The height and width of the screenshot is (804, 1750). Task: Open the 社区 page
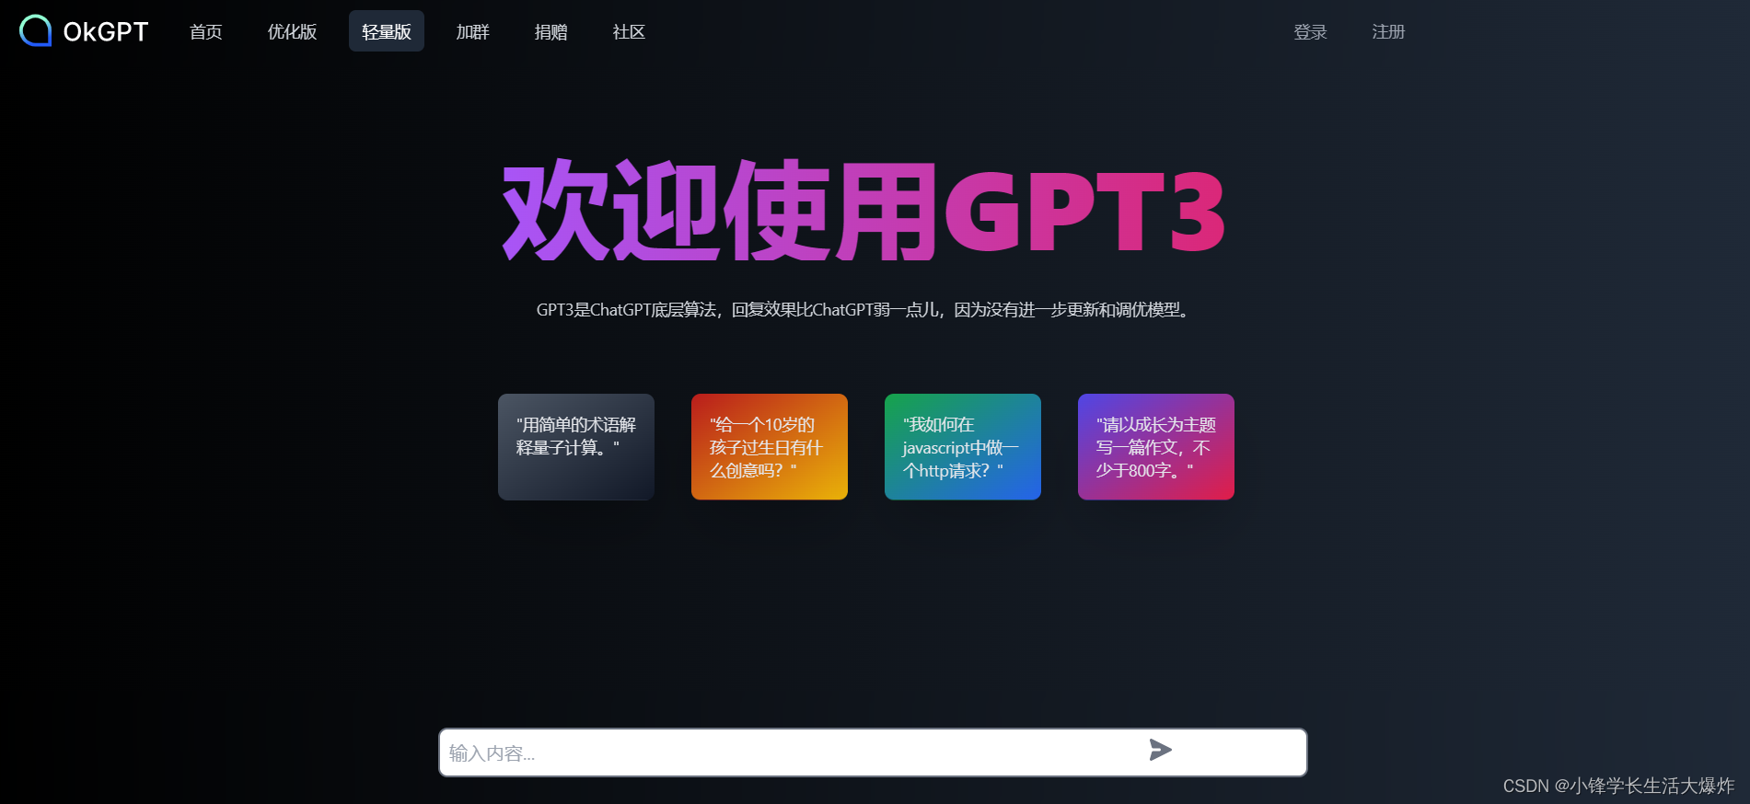click(630, 32)
